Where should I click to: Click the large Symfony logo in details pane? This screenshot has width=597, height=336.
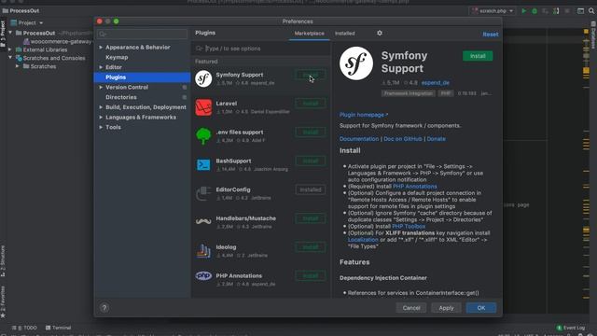356,63
